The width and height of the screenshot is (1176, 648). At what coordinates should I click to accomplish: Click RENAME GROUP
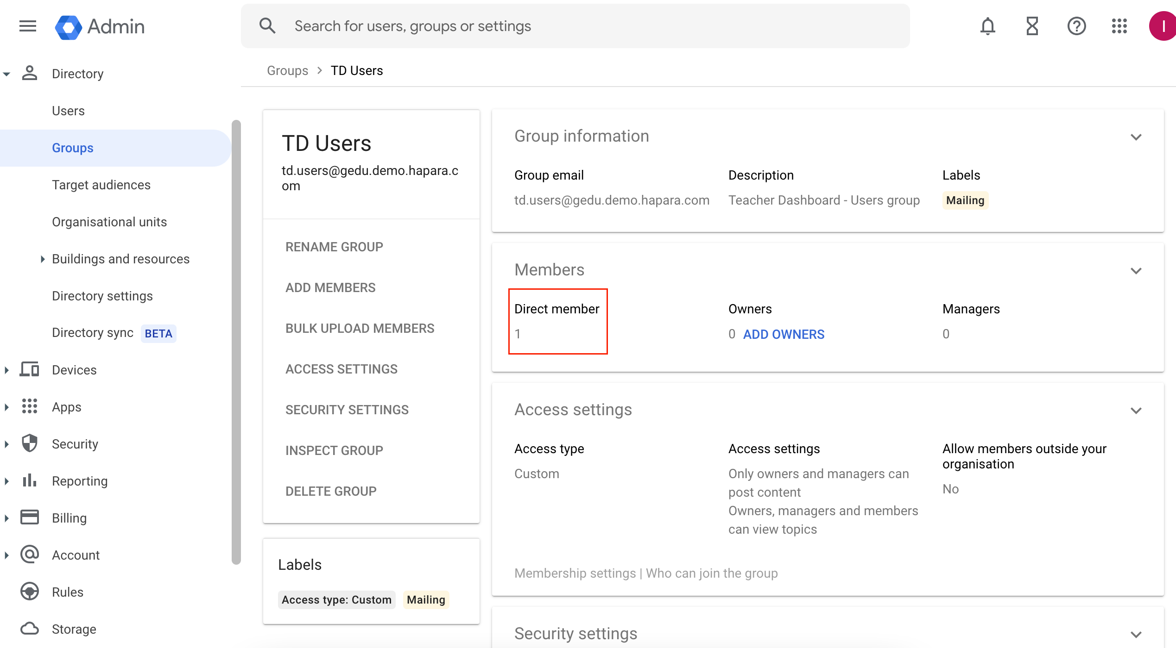334,247
